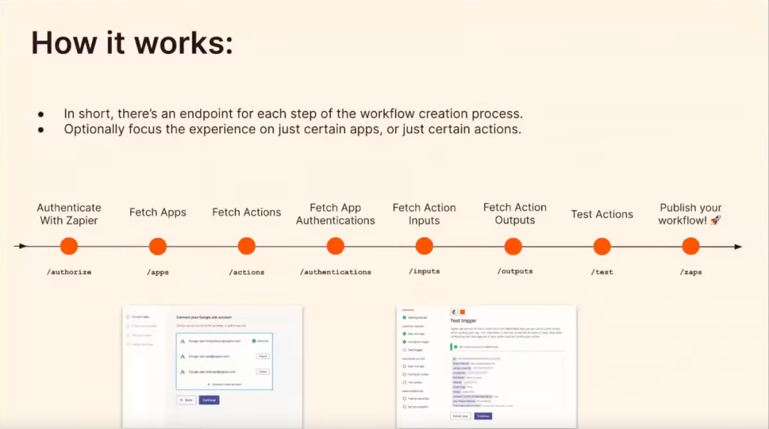Viewport: 769px width, 429px height.
Task: Click the 'Retest step' button in Test trigger mockup
Action: point(461,416)
